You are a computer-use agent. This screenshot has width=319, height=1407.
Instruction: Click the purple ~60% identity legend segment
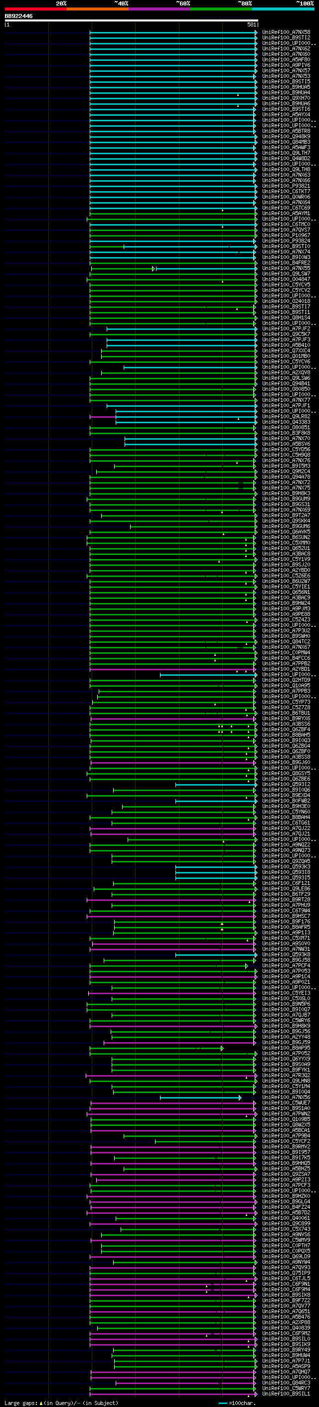(x=160, y=9)
